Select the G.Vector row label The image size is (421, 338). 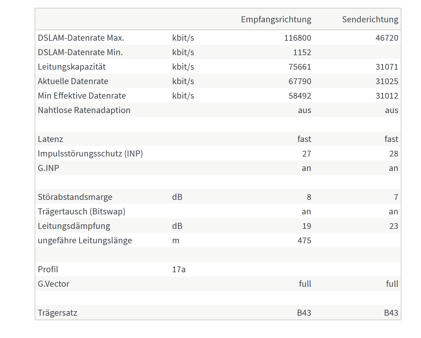[x=54, y=284]
